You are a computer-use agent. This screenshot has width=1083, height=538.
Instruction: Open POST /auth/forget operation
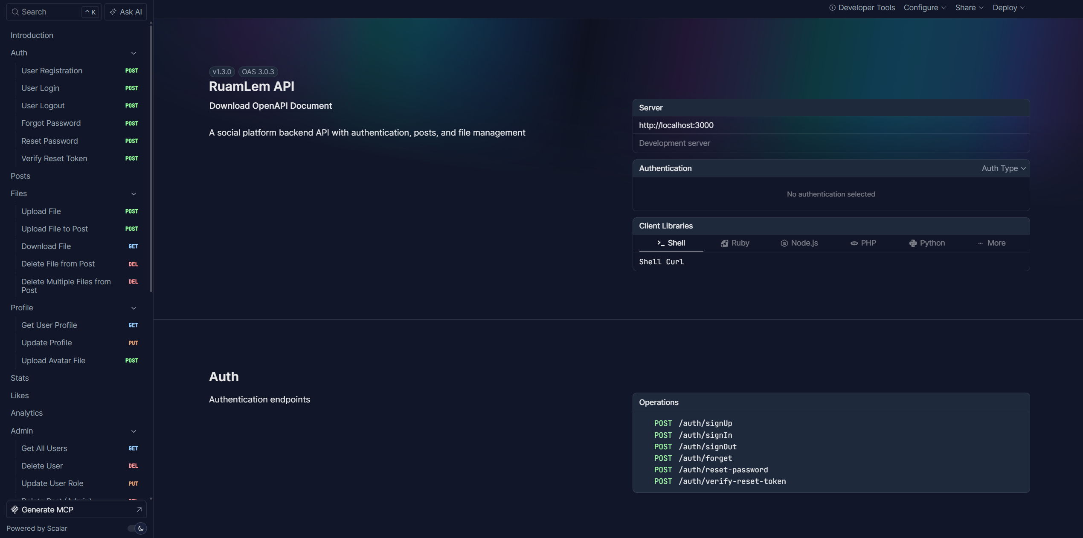coord(693,458)
